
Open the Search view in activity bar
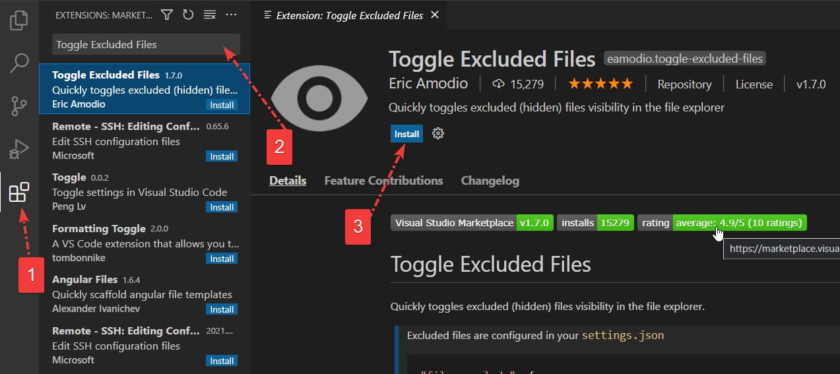coord(18,63)
